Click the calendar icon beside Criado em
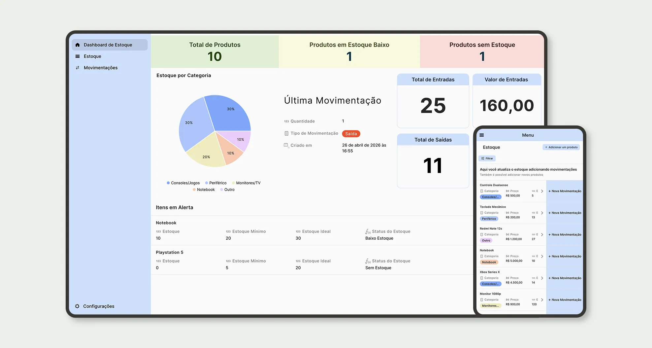 click(x=286, y=145)
